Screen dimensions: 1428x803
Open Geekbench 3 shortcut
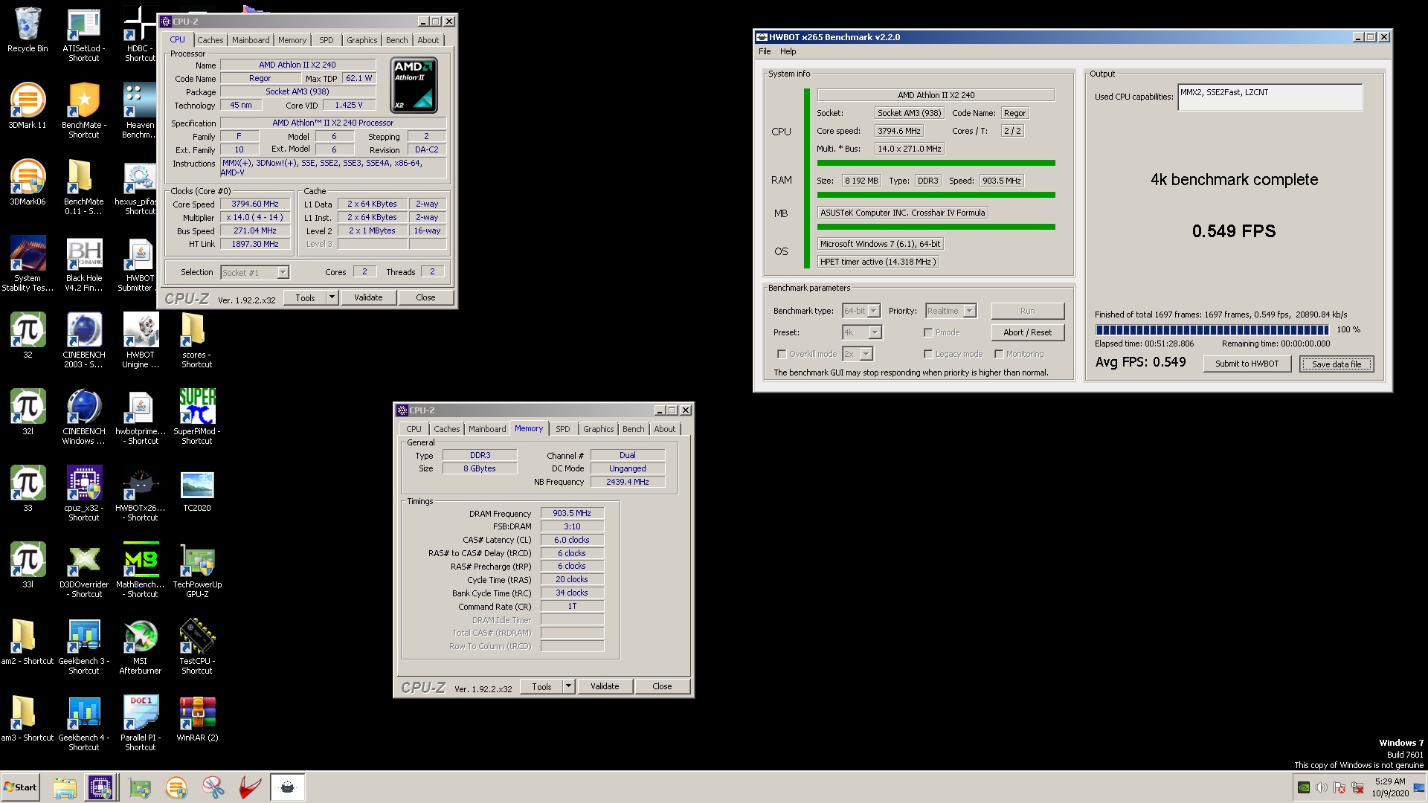click(x=84, y=646)
